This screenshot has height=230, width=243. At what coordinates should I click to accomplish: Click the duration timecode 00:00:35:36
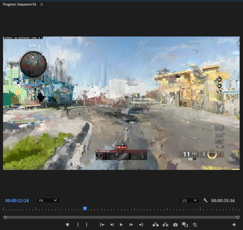pyautogui.click(x=223, y=201)
